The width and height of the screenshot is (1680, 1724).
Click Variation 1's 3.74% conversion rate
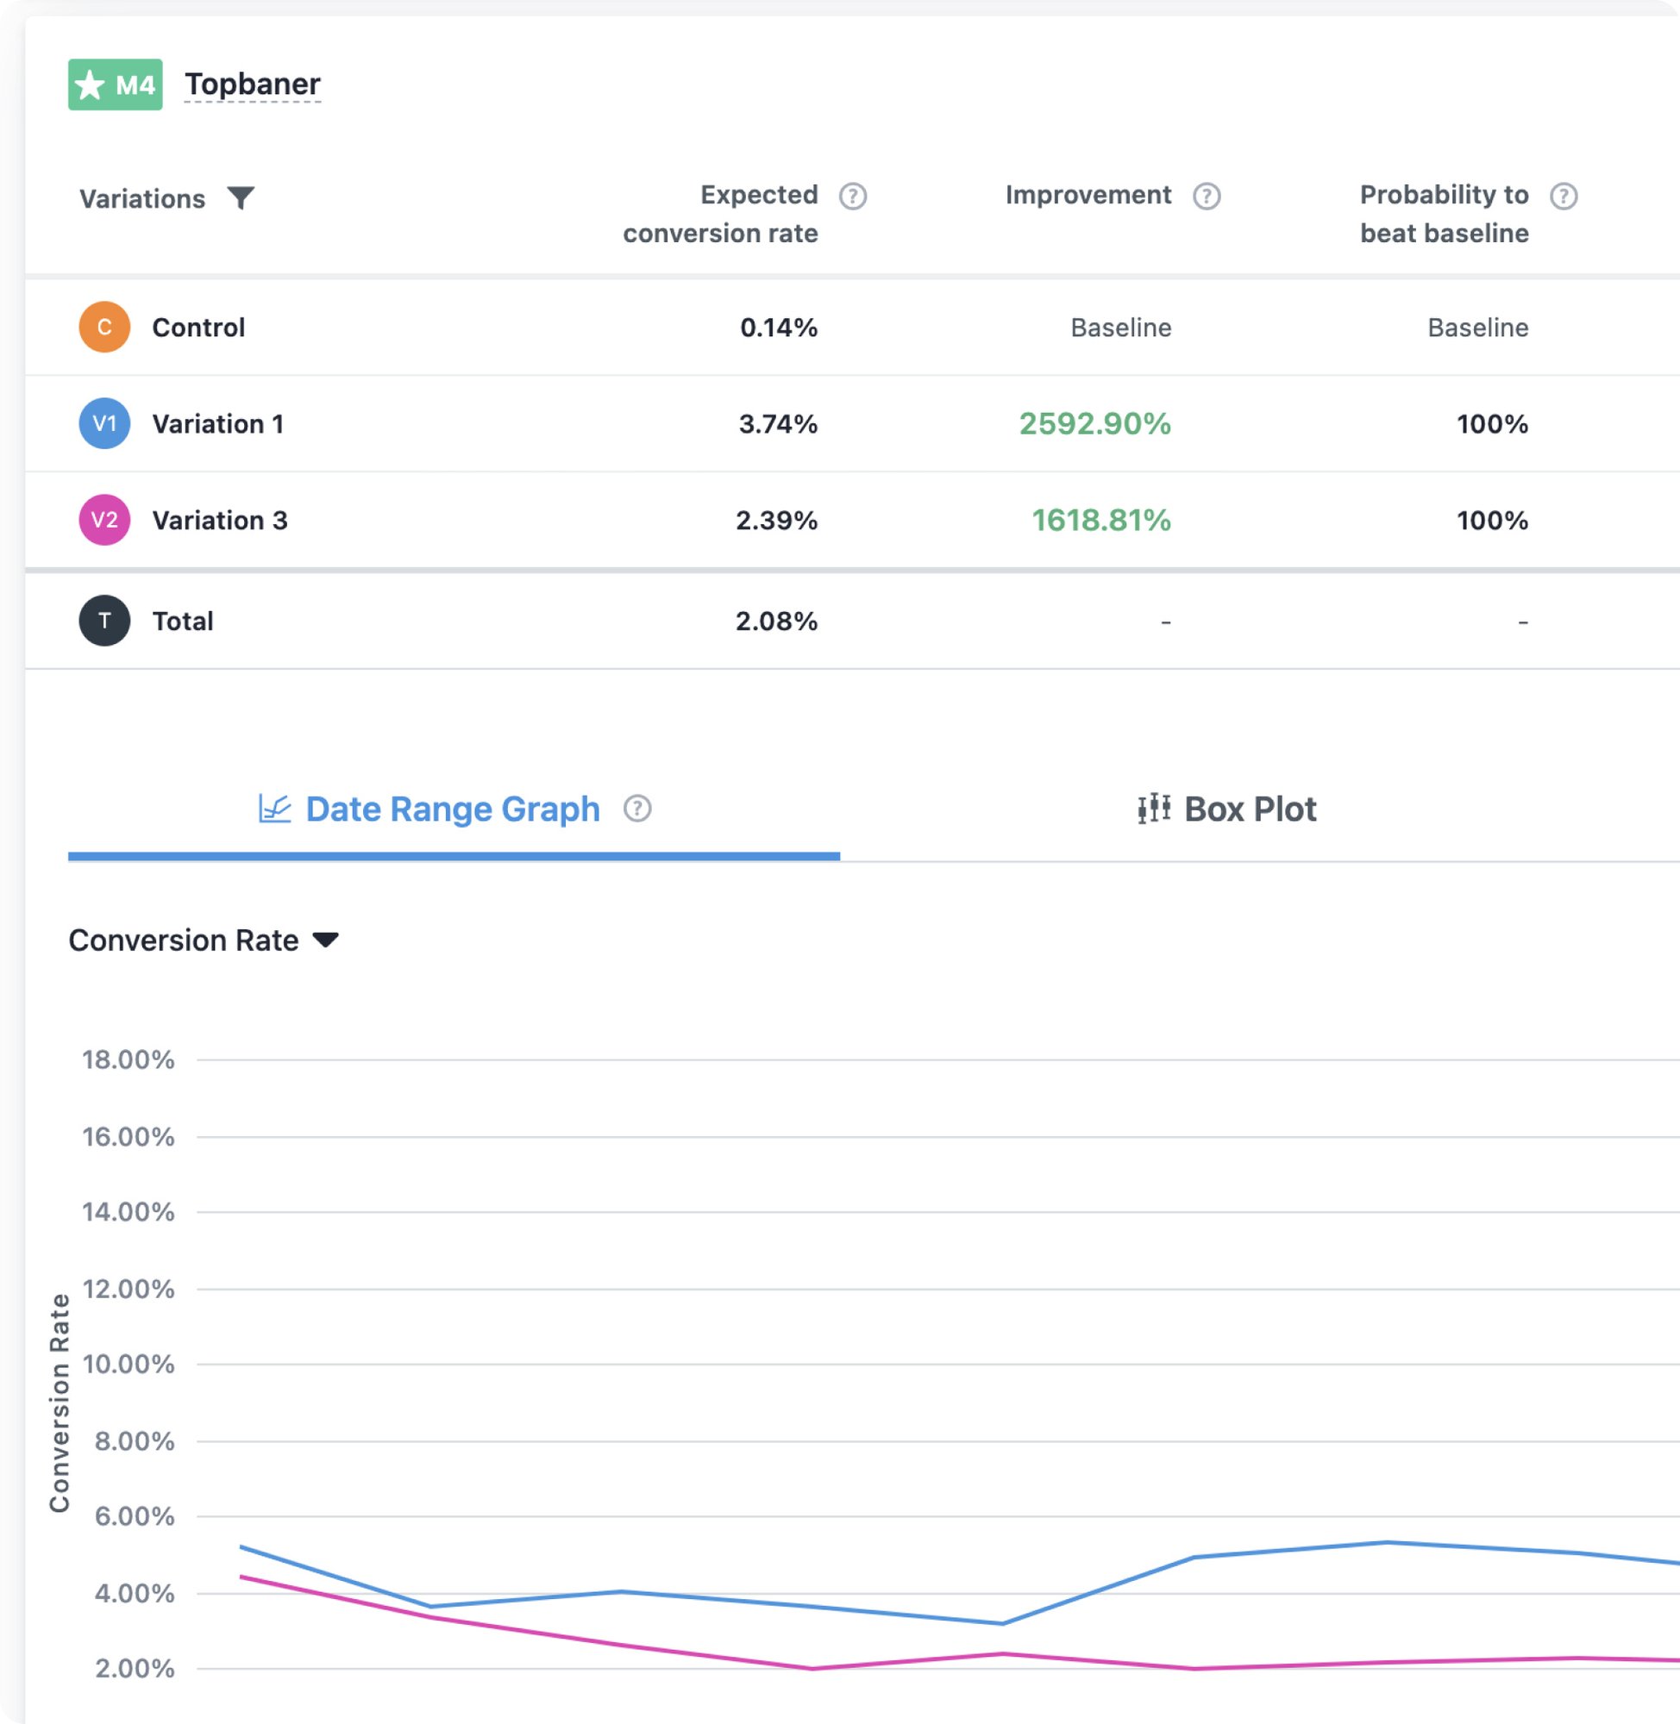pyautogui.click(x=777, y=423)
